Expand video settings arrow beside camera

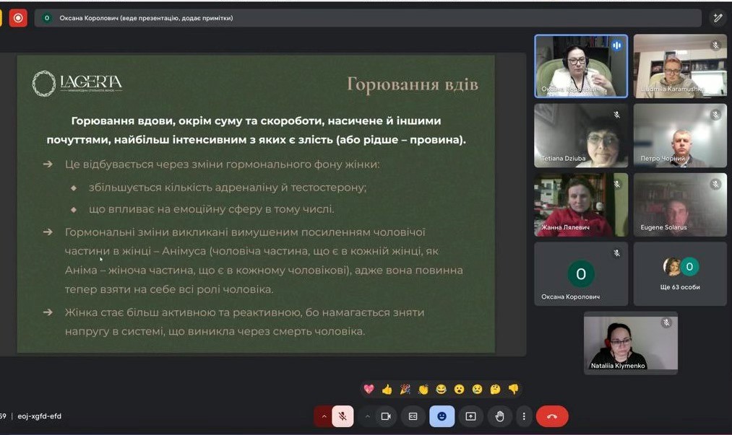coord(368,416)
